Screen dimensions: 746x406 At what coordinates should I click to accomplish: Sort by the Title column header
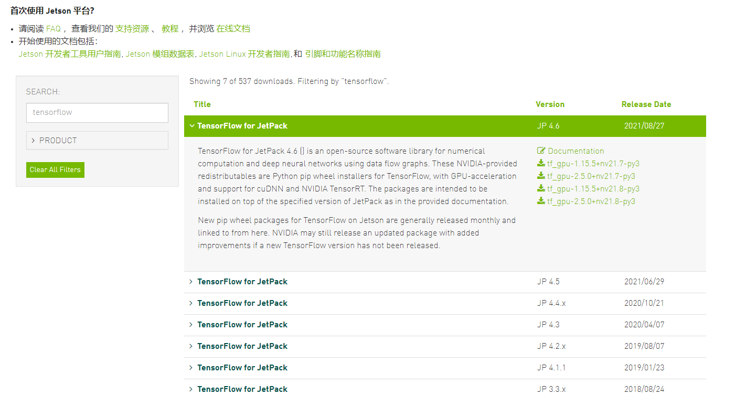point(202,104)
